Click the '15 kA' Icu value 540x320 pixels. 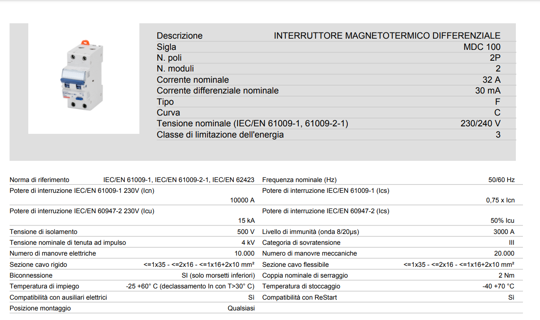tap(246, 221)
